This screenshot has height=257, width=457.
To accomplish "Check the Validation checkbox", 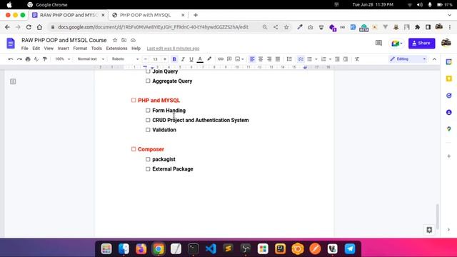I will click(x=148, y=130).
